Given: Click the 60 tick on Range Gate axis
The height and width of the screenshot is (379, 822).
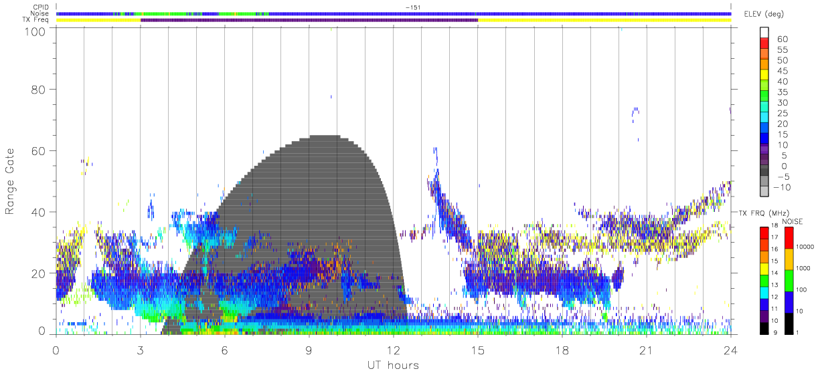Looking at the screenshot, I should (38, 151).
